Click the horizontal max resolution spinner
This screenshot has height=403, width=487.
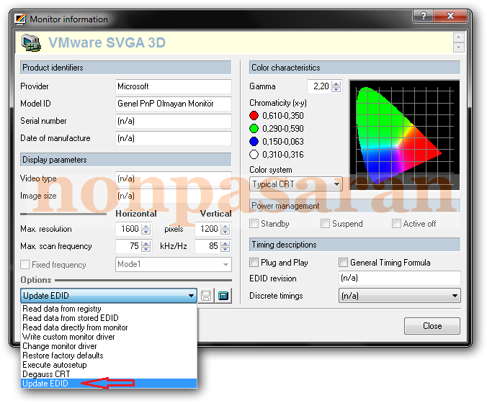(146, 229)
